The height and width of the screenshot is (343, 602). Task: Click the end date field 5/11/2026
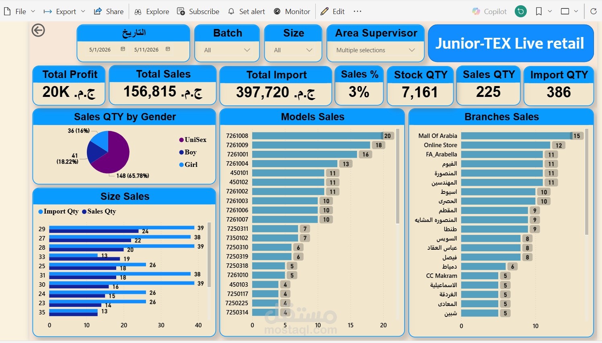[146, 50]
